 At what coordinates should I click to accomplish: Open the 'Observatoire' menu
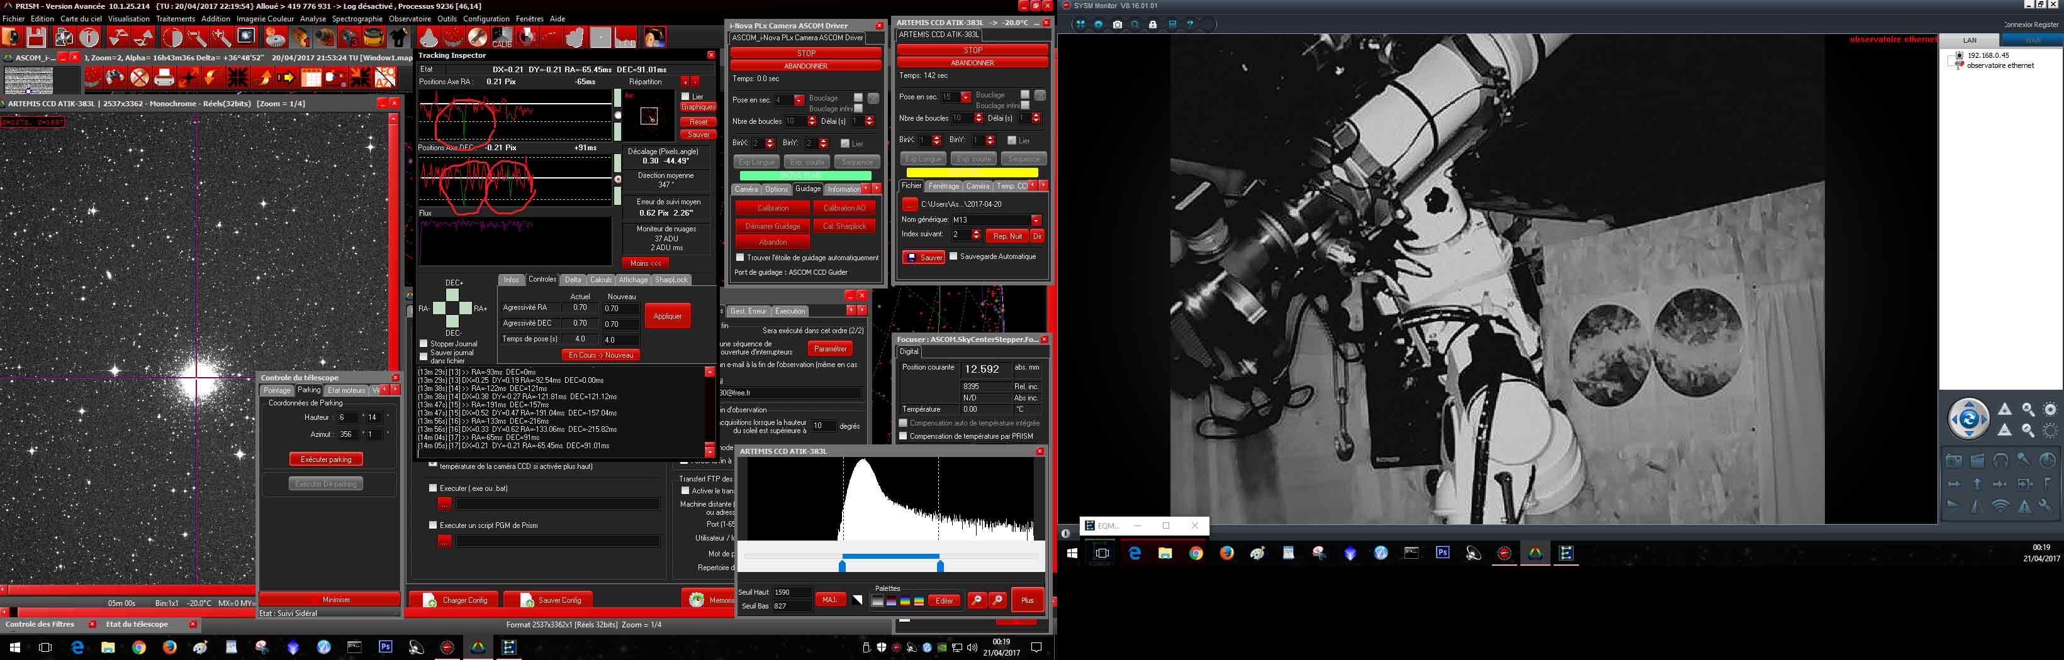(410, 18)
